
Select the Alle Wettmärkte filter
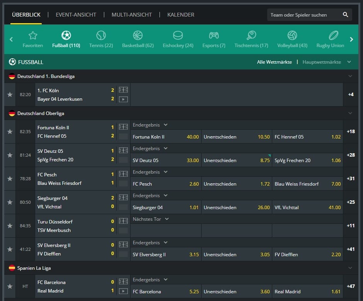tap(274, 62)
